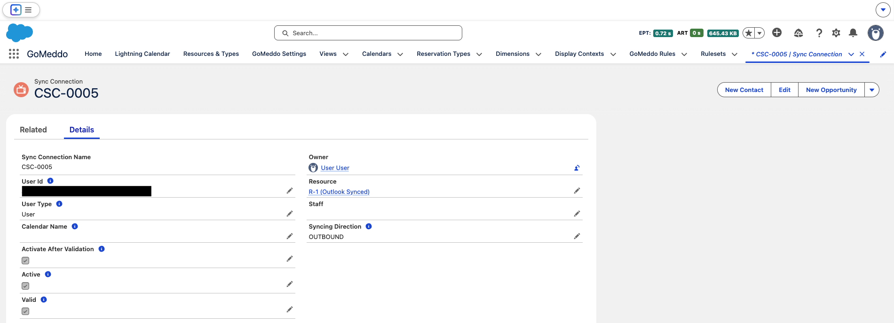Toggle the Valid checkbox
Screen dimensions: 894x323
click(x=25, y=311)
